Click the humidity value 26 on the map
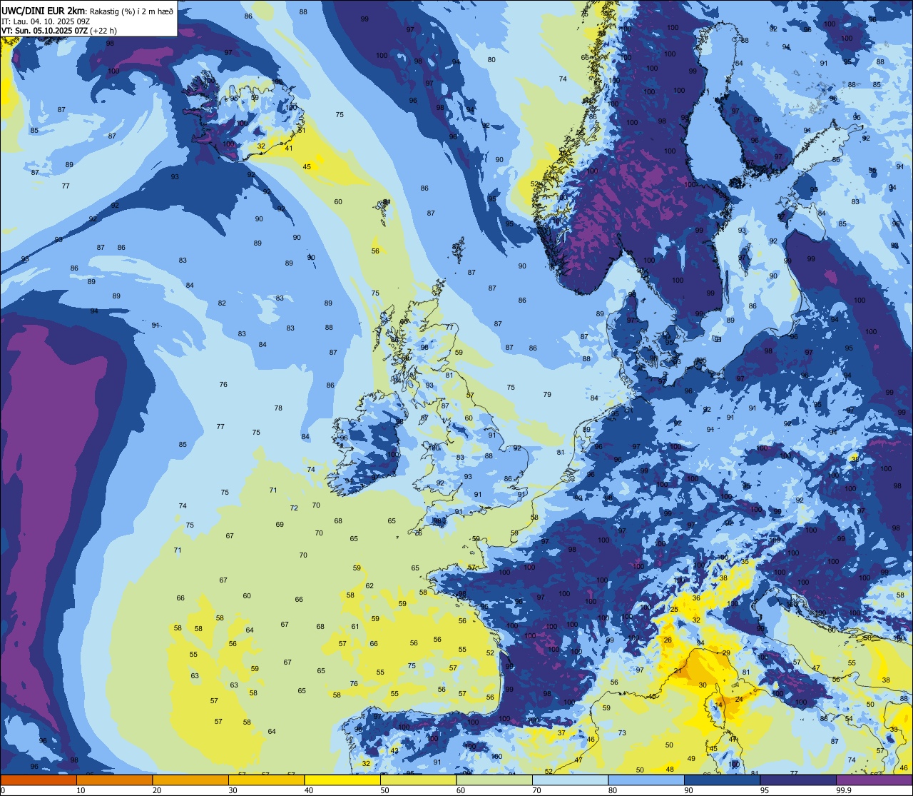 click(x=668, y=640)
